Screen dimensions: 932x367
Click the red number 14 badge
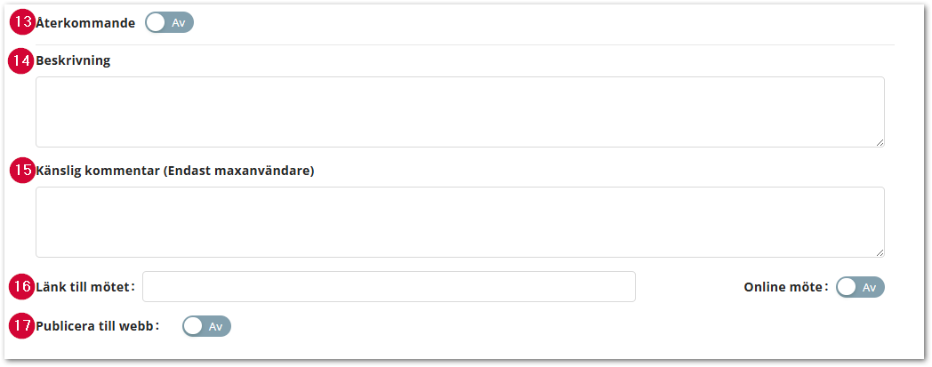coord(22,61)
